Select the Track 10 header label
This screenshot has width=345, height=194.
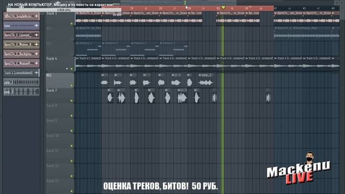point(52,136)
